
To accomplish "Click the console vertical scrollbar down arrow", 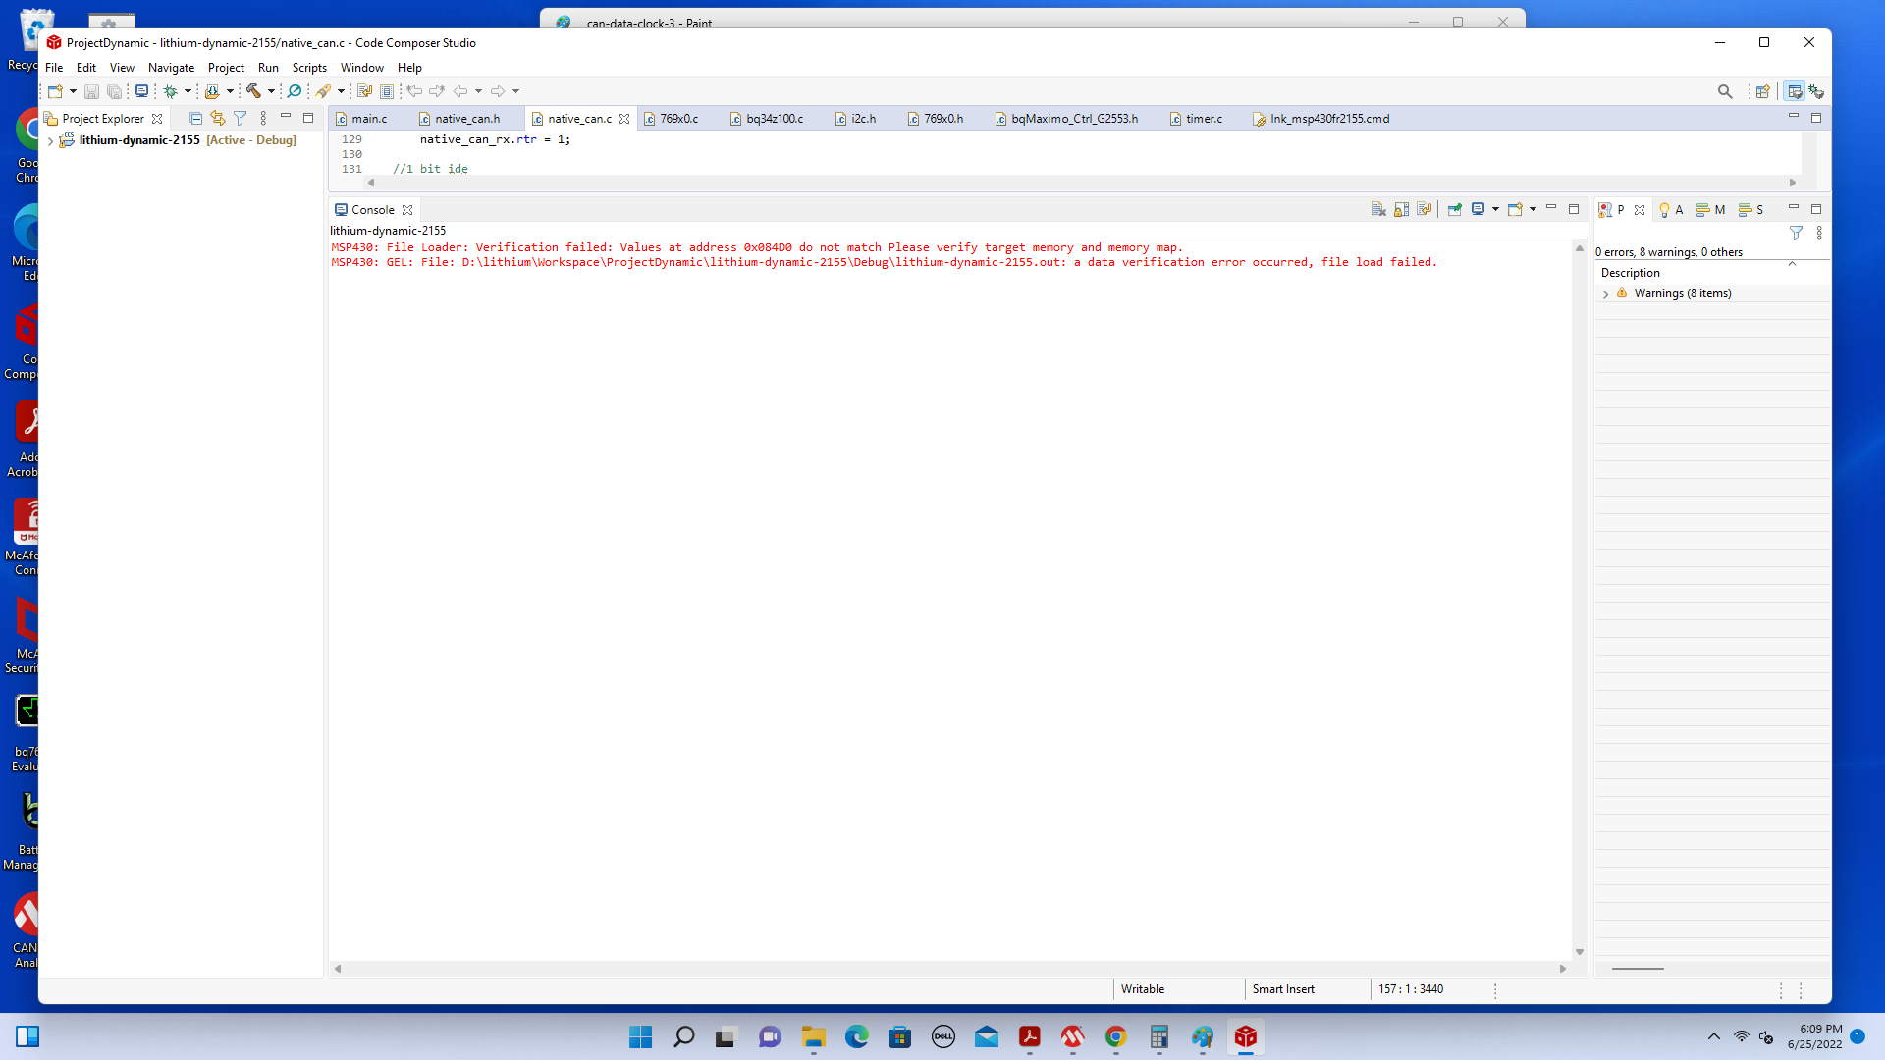I will pyautogui.click(x=1580, y=952).
